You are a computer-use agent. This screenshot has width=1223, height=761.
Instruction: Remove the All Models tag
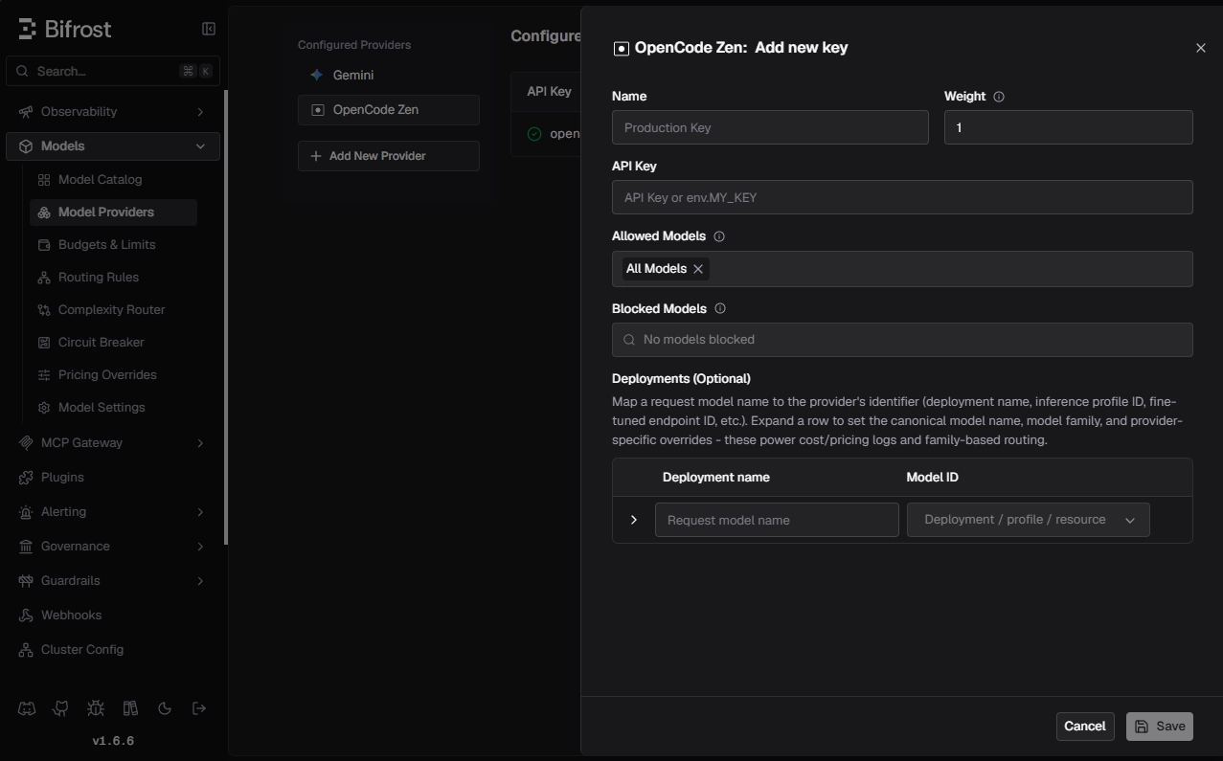tap(698, 269)
